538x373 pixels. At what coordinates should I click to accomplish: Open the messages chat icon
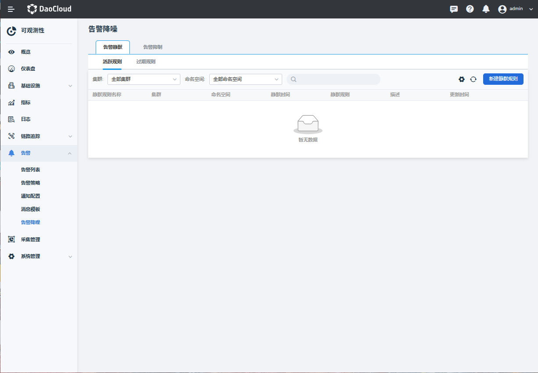454,9
